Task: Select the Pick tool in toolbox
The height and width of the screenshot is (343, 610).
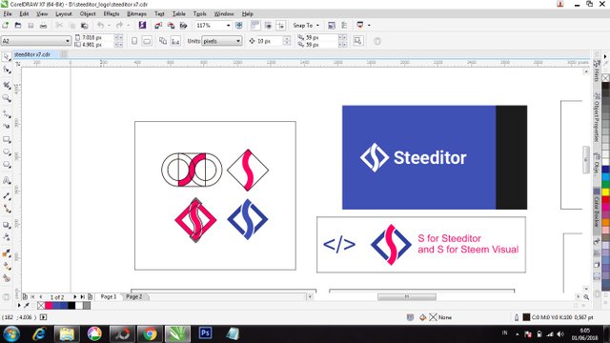Action: click(7, 57)
